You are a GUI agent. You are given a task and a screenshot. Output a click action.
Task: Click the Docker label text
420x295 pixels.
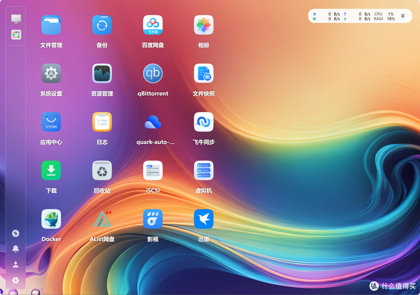51,239
